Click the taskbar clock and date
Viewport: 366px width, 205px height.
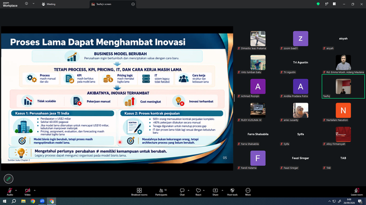click(x=349, y=201)
